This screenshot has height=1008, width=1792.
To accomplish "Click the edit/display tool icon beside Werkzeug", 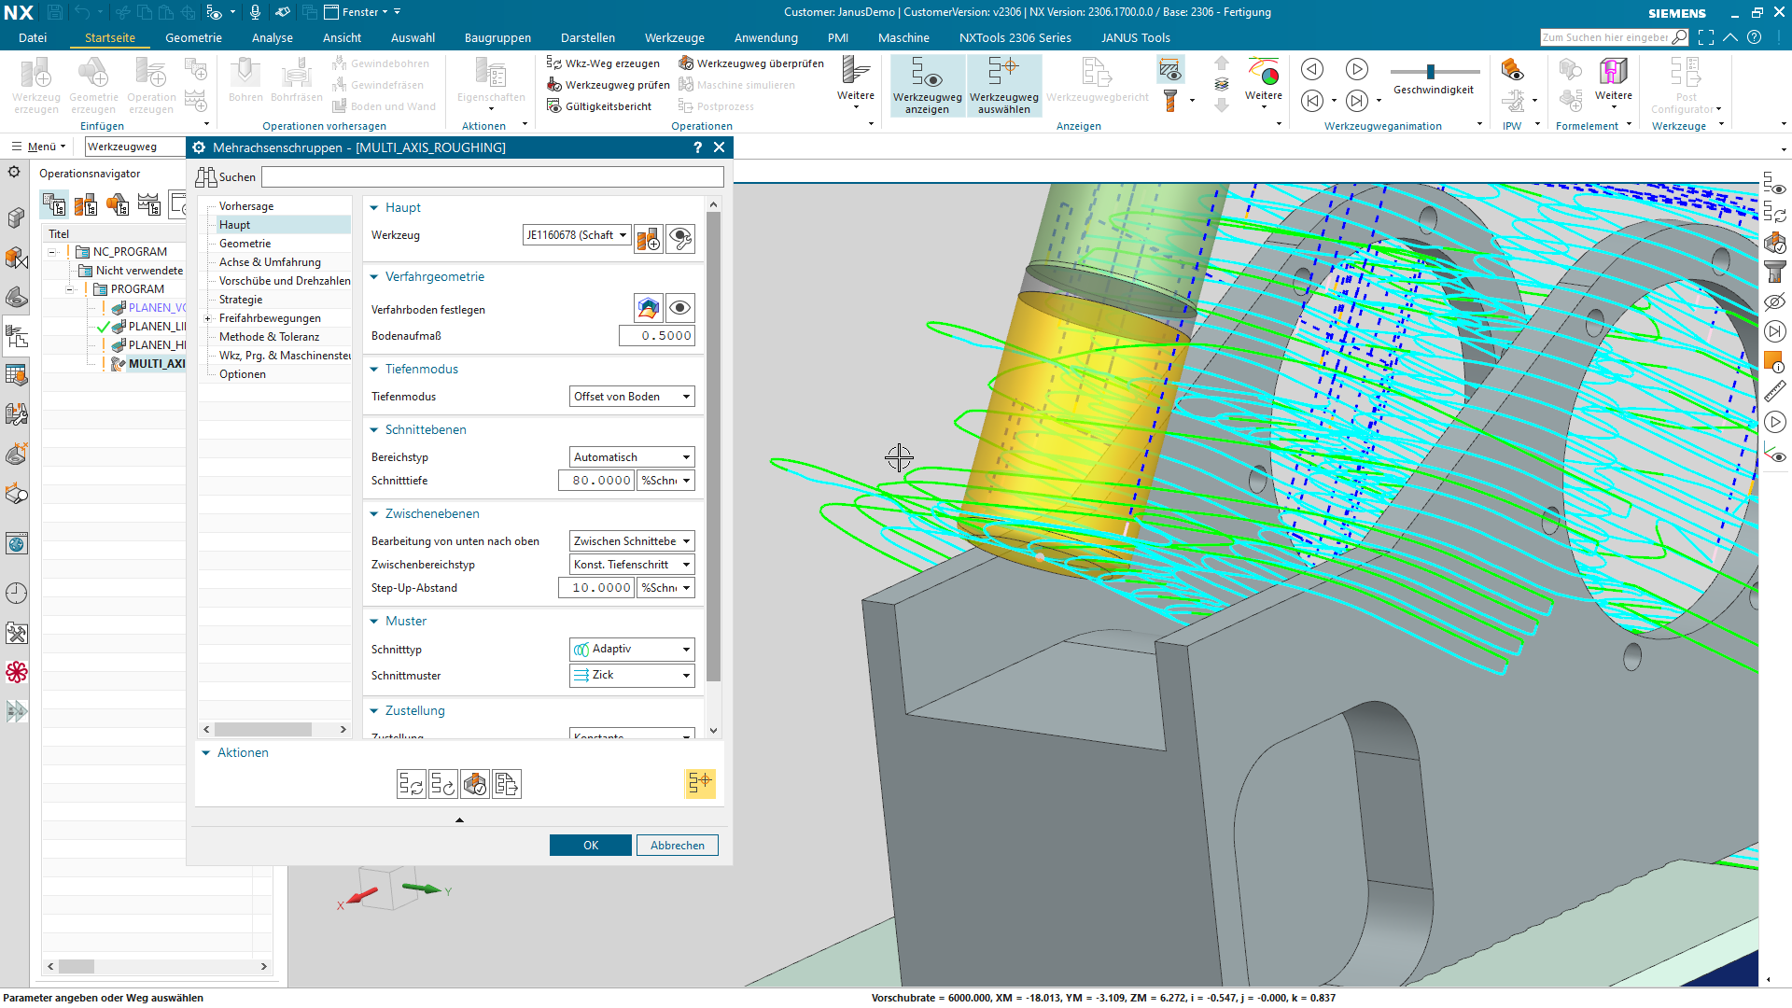I will click(680, 239).
